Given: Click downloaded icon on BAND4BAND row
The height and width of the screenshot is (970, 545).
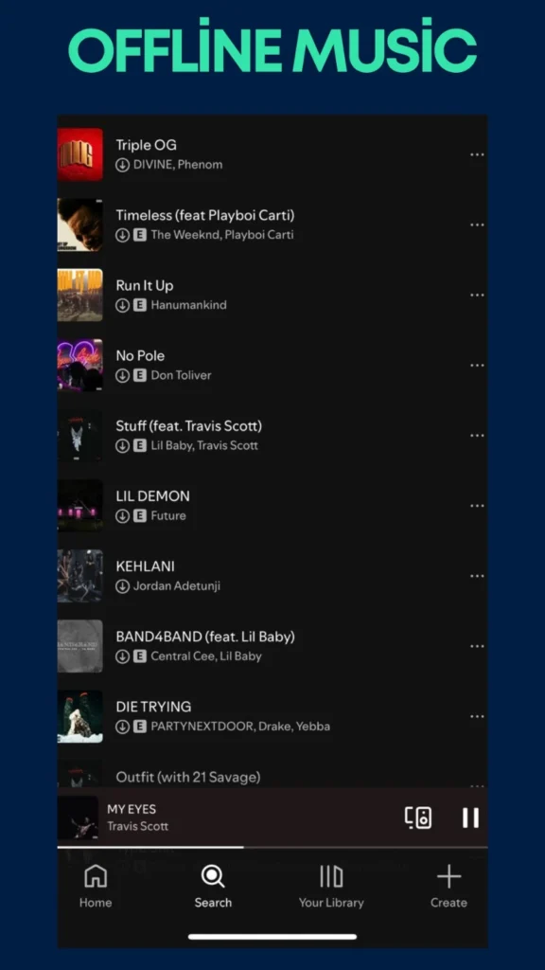Looking at the screenshot, I should (122, 656).
